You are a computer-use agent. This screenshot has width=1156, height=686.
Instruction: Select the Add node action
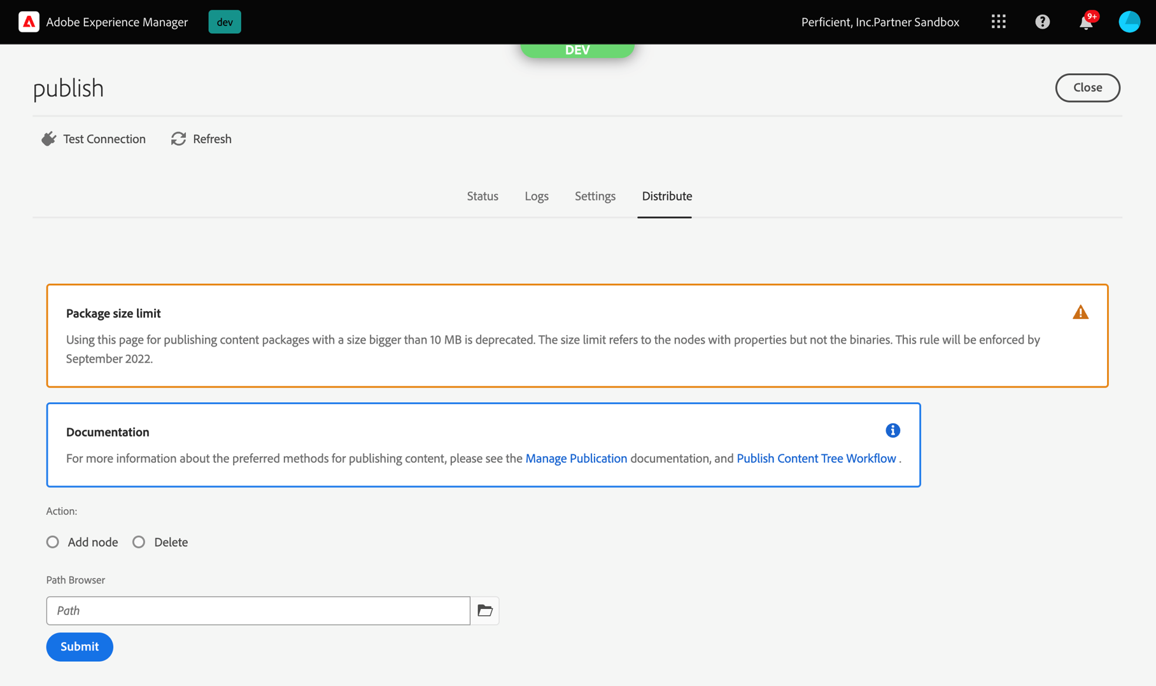coord(52,542)
